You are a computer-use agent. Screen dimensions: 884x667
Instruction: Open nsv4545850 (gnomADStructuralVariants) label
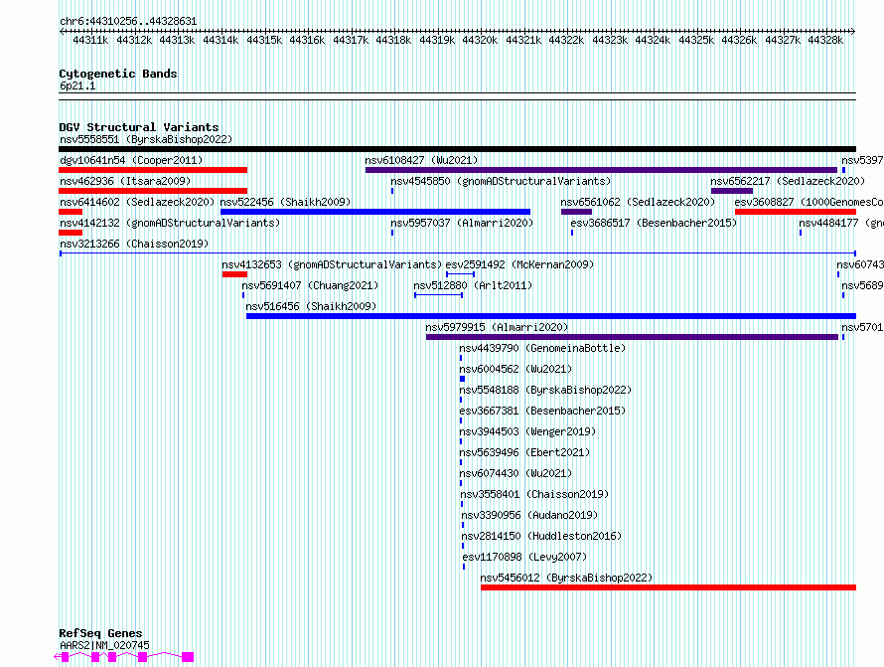[x=501, y=181]
